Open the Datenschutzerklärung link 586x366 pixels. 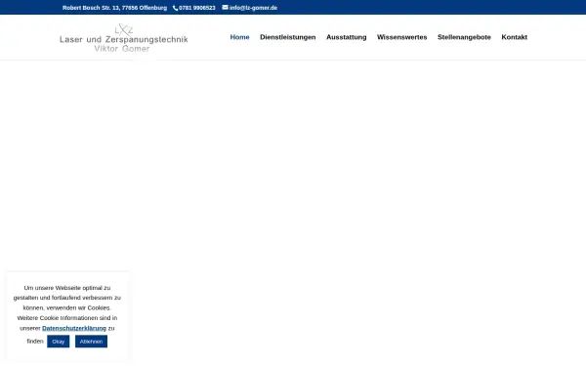coord(74,328)
